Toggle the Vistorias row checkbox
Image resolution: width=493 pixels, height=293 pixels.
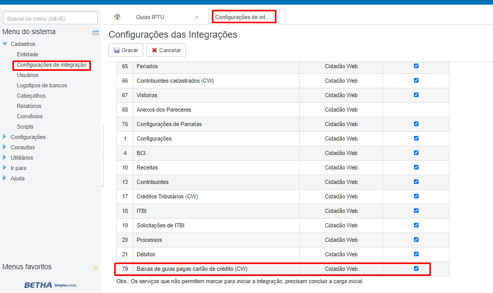pyautogui.click(x=416, y=95)
